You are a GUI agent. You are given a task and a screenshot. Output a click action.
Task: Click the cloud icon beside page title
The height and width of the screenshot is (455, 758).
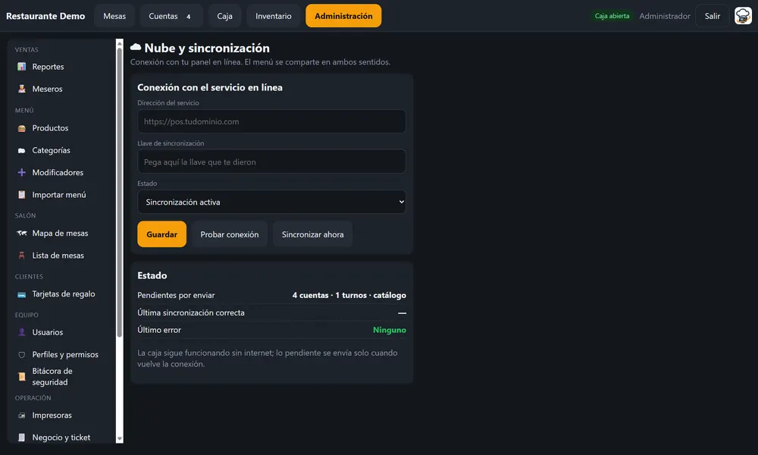[136, 47]
